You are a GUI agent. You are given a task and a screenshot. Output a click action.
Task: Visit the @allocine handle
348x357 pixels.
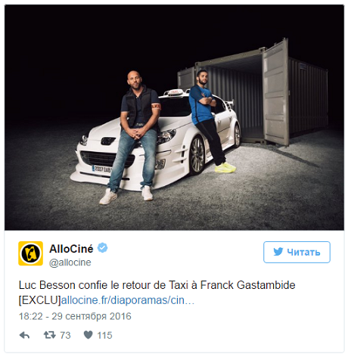point(70,262)
